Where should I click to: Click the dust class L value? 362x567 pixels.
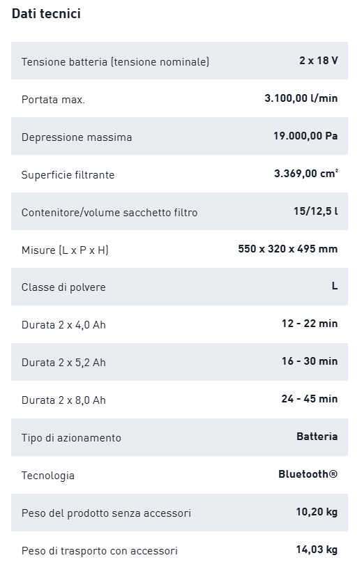click(x=335, y=286)
